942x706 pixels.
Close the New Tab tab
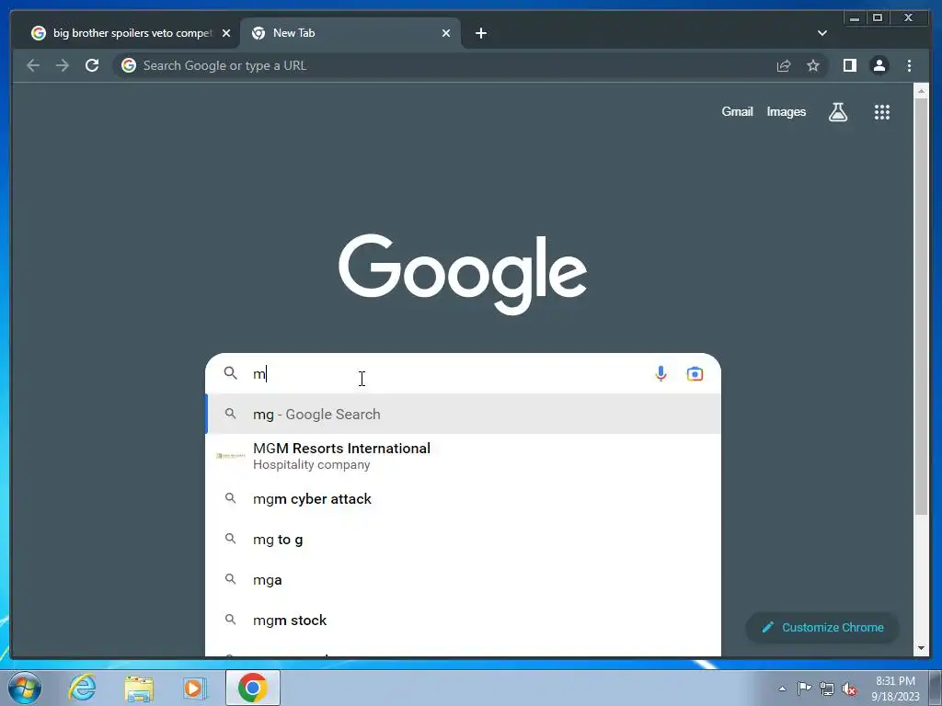point(446,33)
